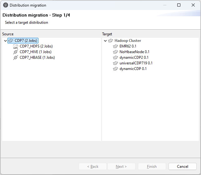Screen dimensions: 201x175
Task: Click the EMR62 cluster icon
Action: (115, 46)
